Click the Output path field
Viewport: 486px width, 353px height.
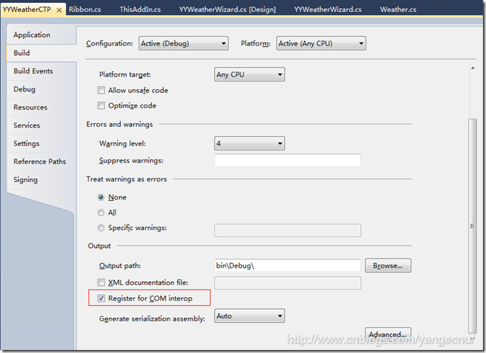288,265
